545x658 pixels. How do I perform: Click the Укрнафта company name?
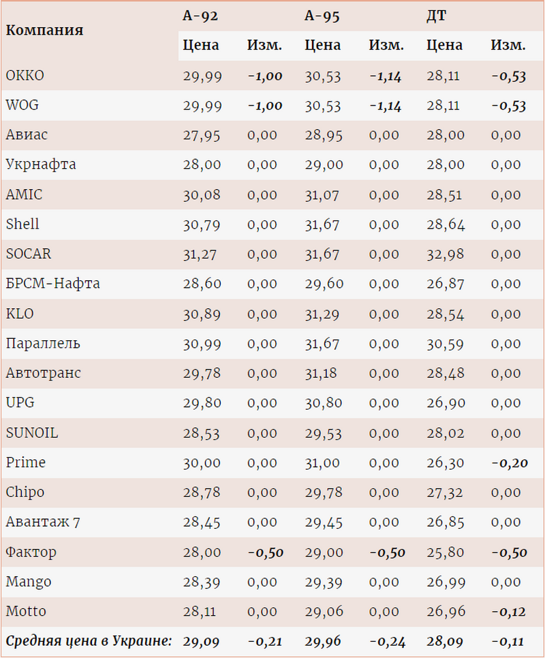click(41, 165)
